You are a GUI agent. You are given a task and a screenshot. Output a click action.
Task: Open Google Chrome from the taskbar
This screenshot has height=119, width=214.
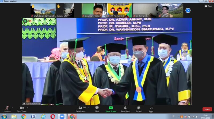[x=24, y=117]
